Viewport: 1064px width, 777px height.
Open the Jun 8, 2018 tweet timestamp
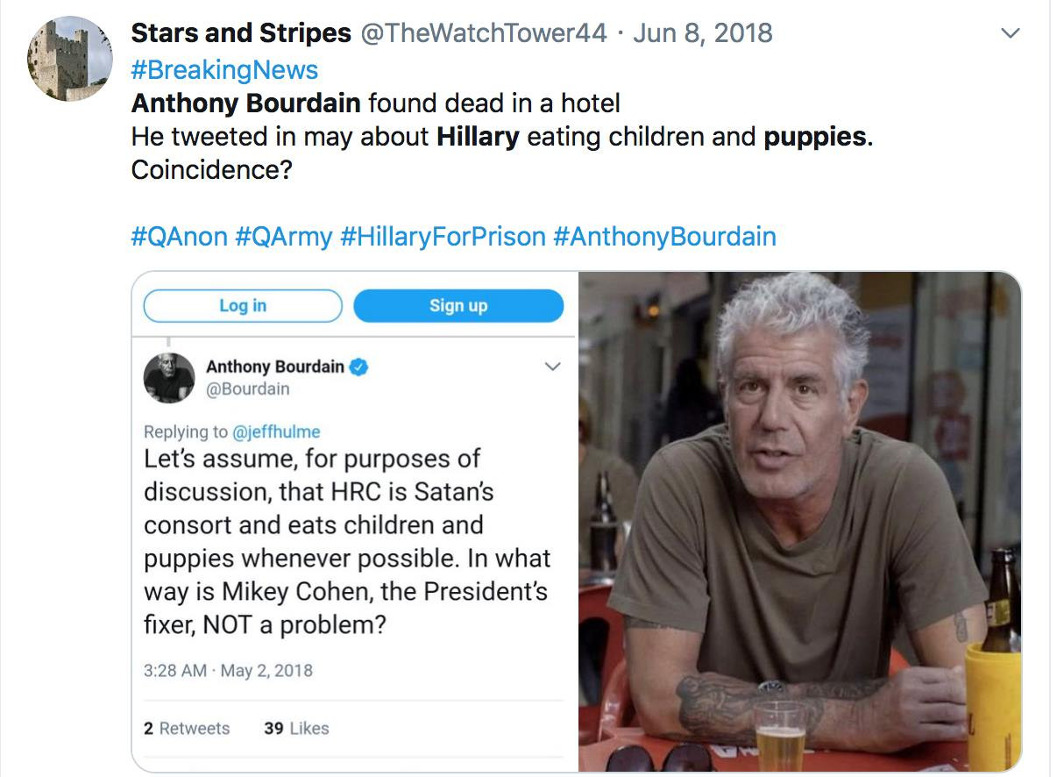tap(702, 33)
